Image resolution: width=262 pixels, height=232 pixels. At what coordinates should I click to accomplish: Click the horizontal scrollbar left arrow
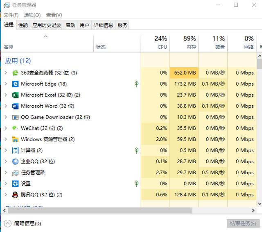tap(5, 210)
